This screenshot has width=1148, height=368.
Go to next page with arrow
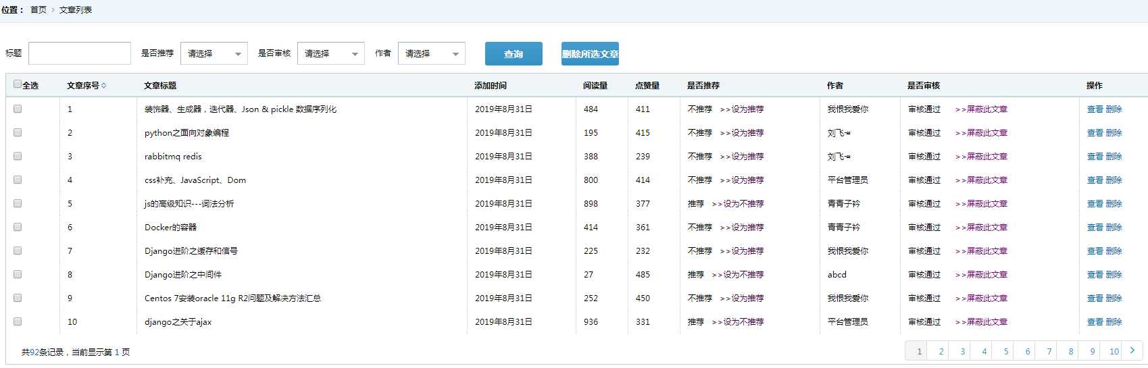pyautogui.click(x=1132, y=350)
